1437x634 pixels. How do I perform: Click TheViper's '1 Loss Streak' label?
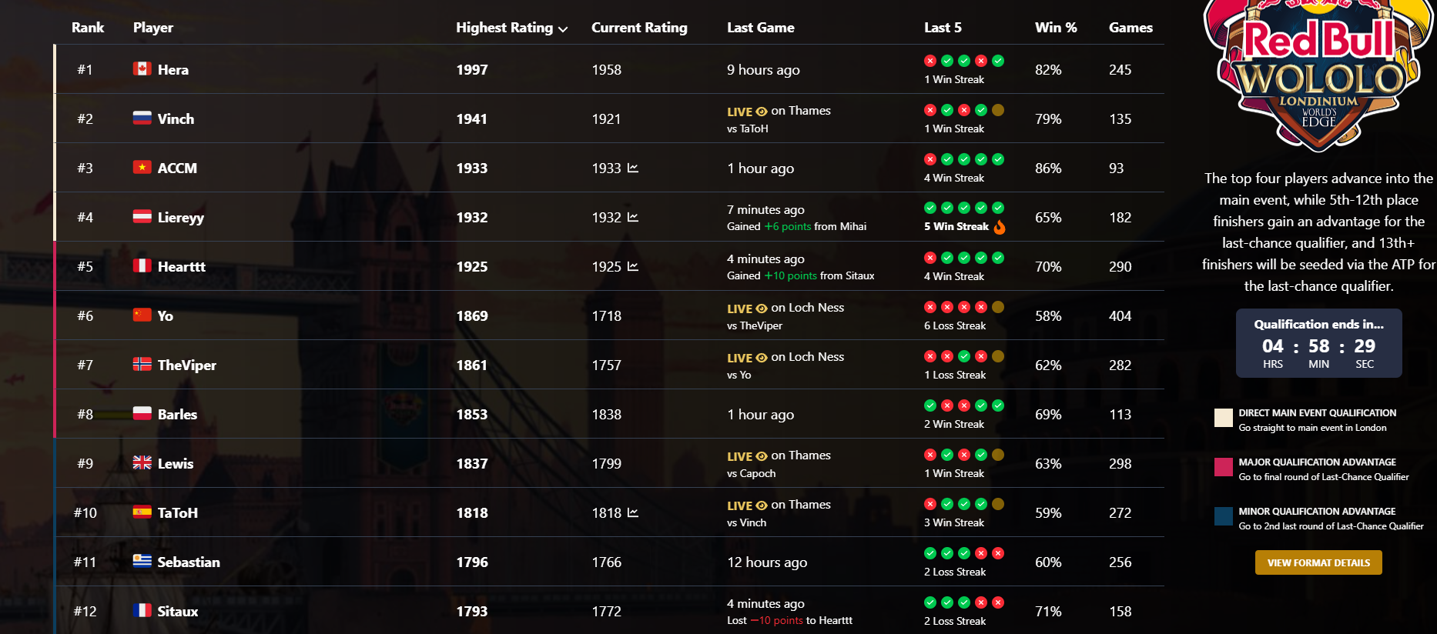[x=955, y=375]
